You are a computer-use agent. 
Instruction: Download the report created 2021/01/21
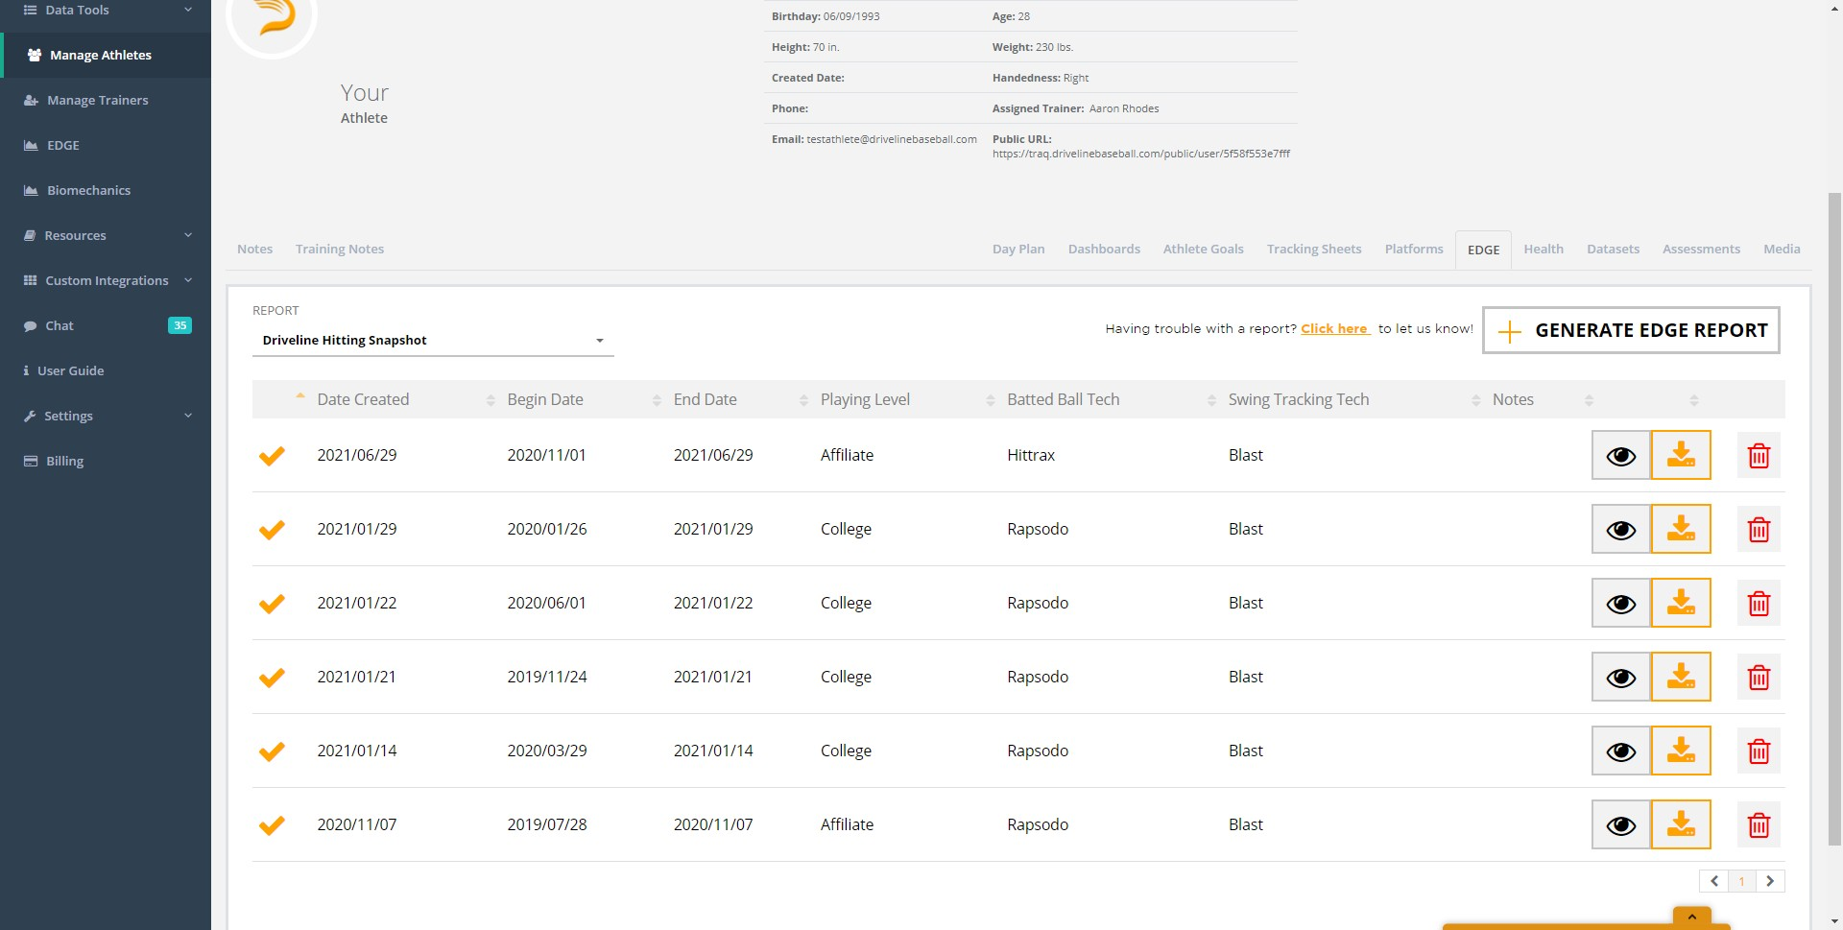click(x=1681, y=677)
